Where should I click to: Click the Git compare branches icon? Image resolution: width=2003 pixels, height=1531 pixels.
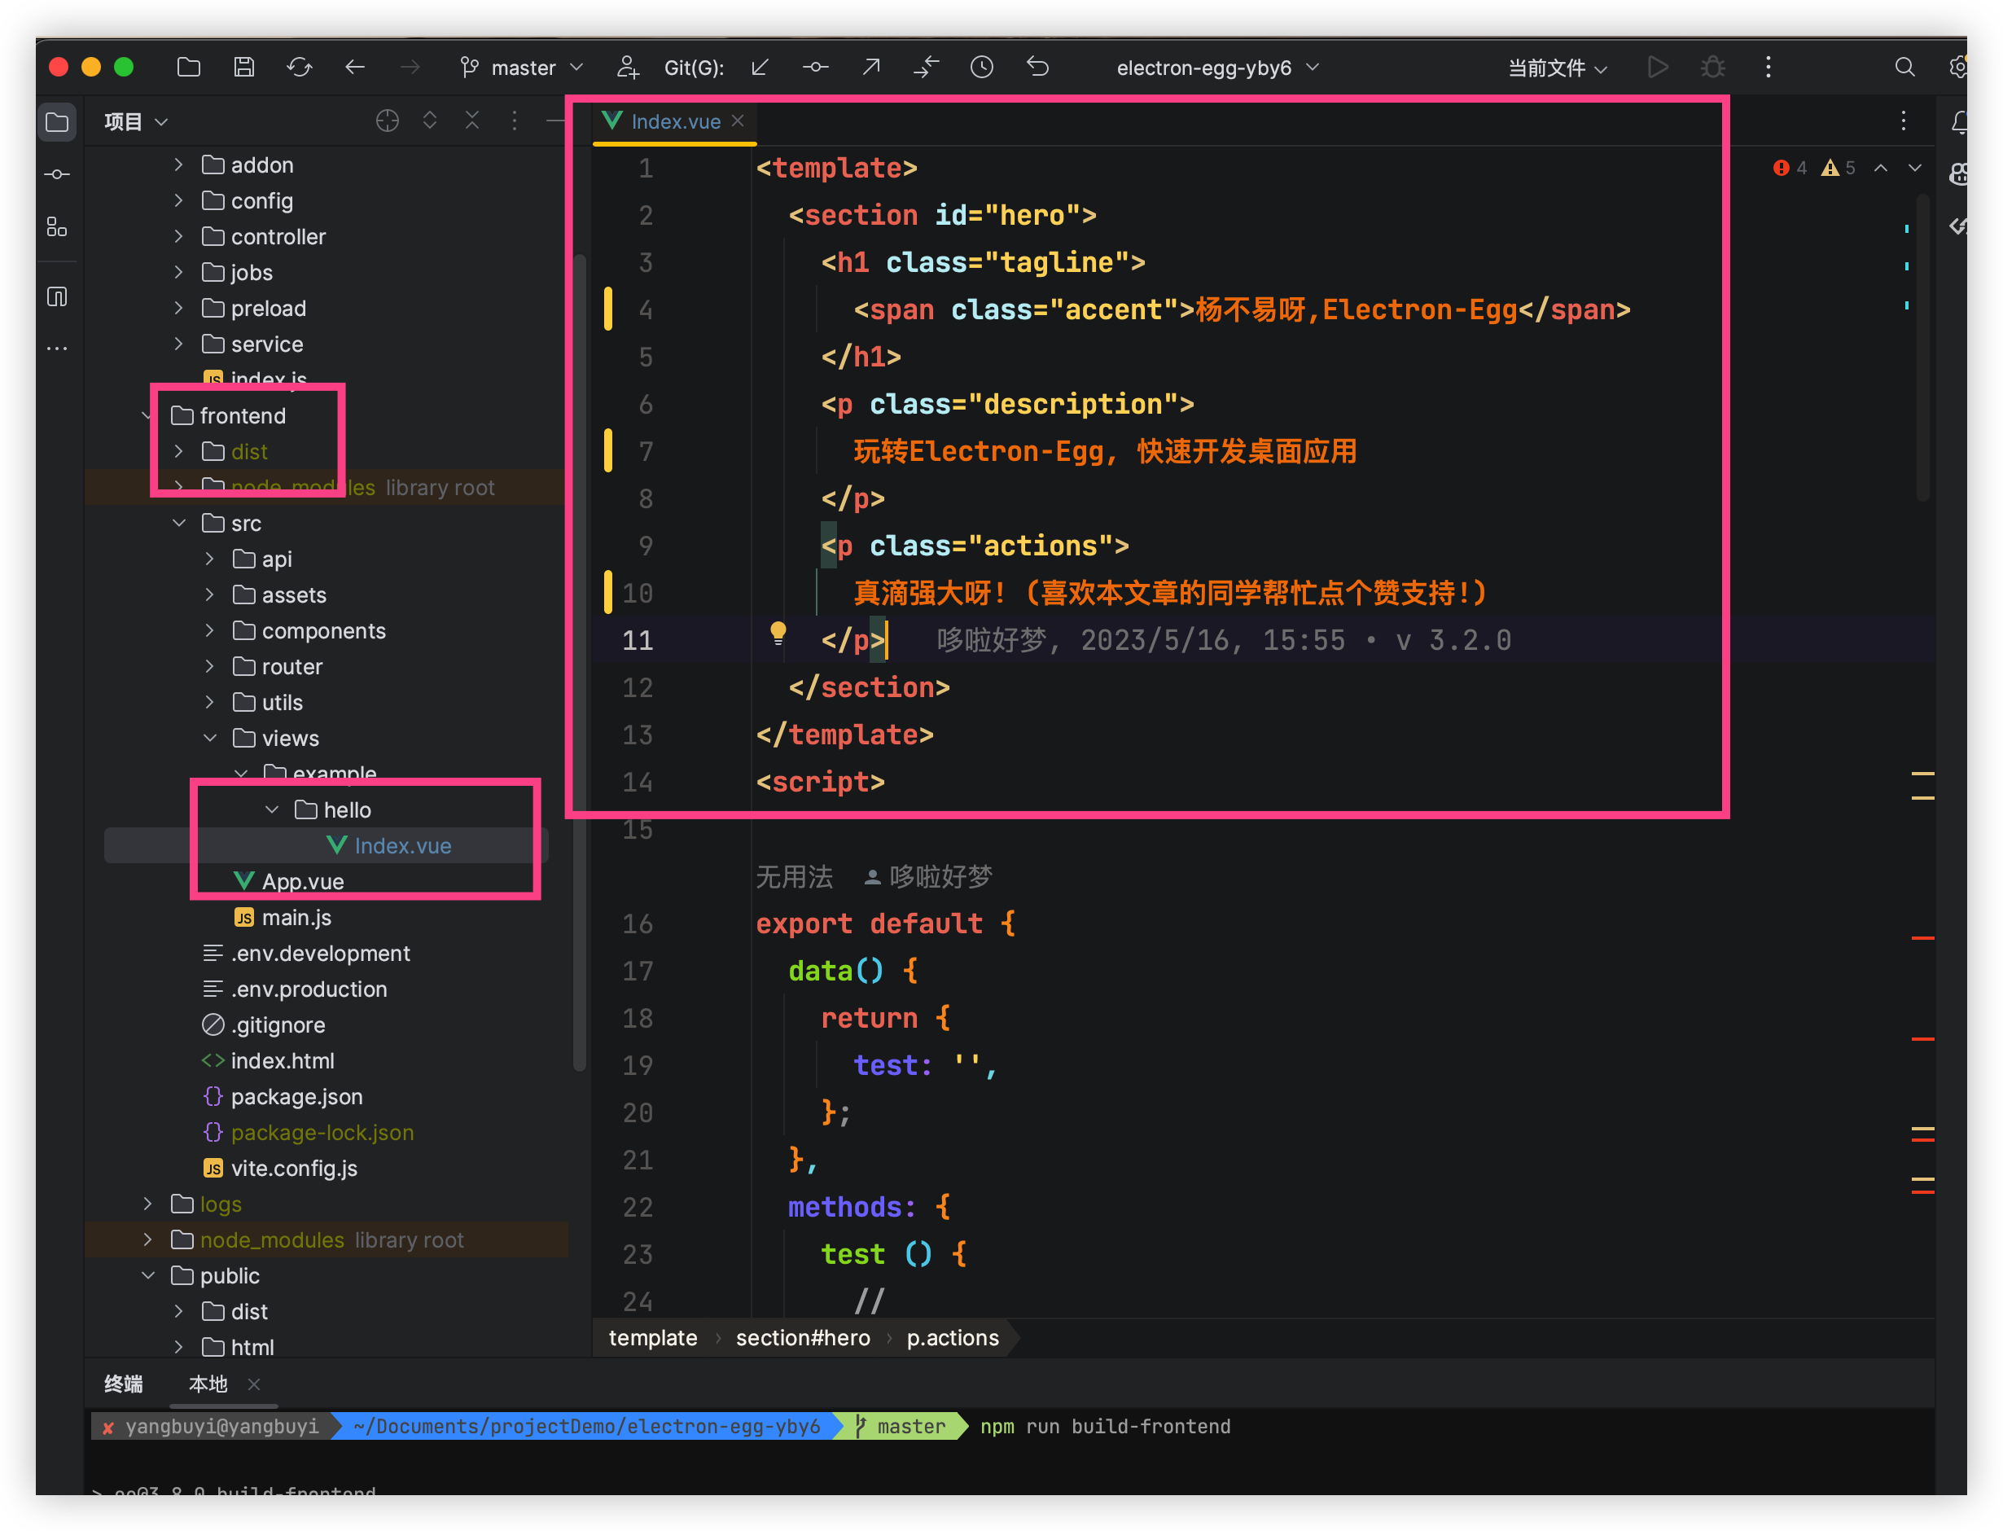point(927,68)
